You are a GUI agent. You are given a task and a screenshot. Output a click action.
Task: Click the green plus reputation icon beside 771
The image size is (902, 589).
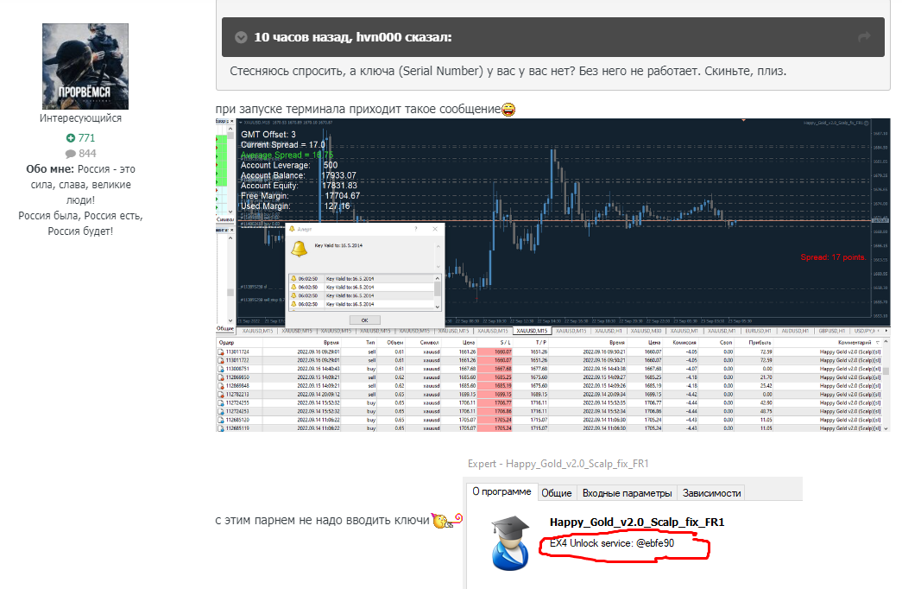click(70, 138)
